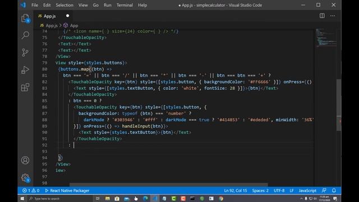Screen dimensions: 359x202
Task: Open the Run menu
Action: [107, 5]
